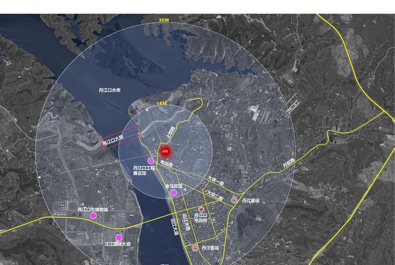Select the bus station icon near 大坝二路
Screen dimensions: 395x265
pos(234,200)
